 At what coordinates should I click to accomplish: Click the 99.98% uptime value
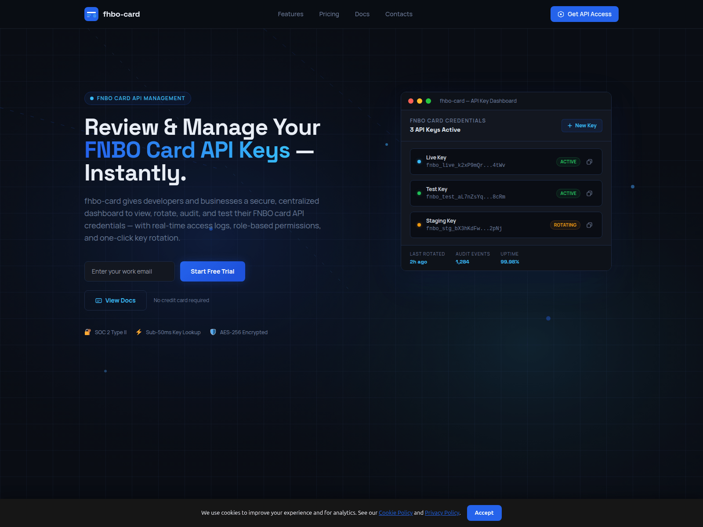510,262
